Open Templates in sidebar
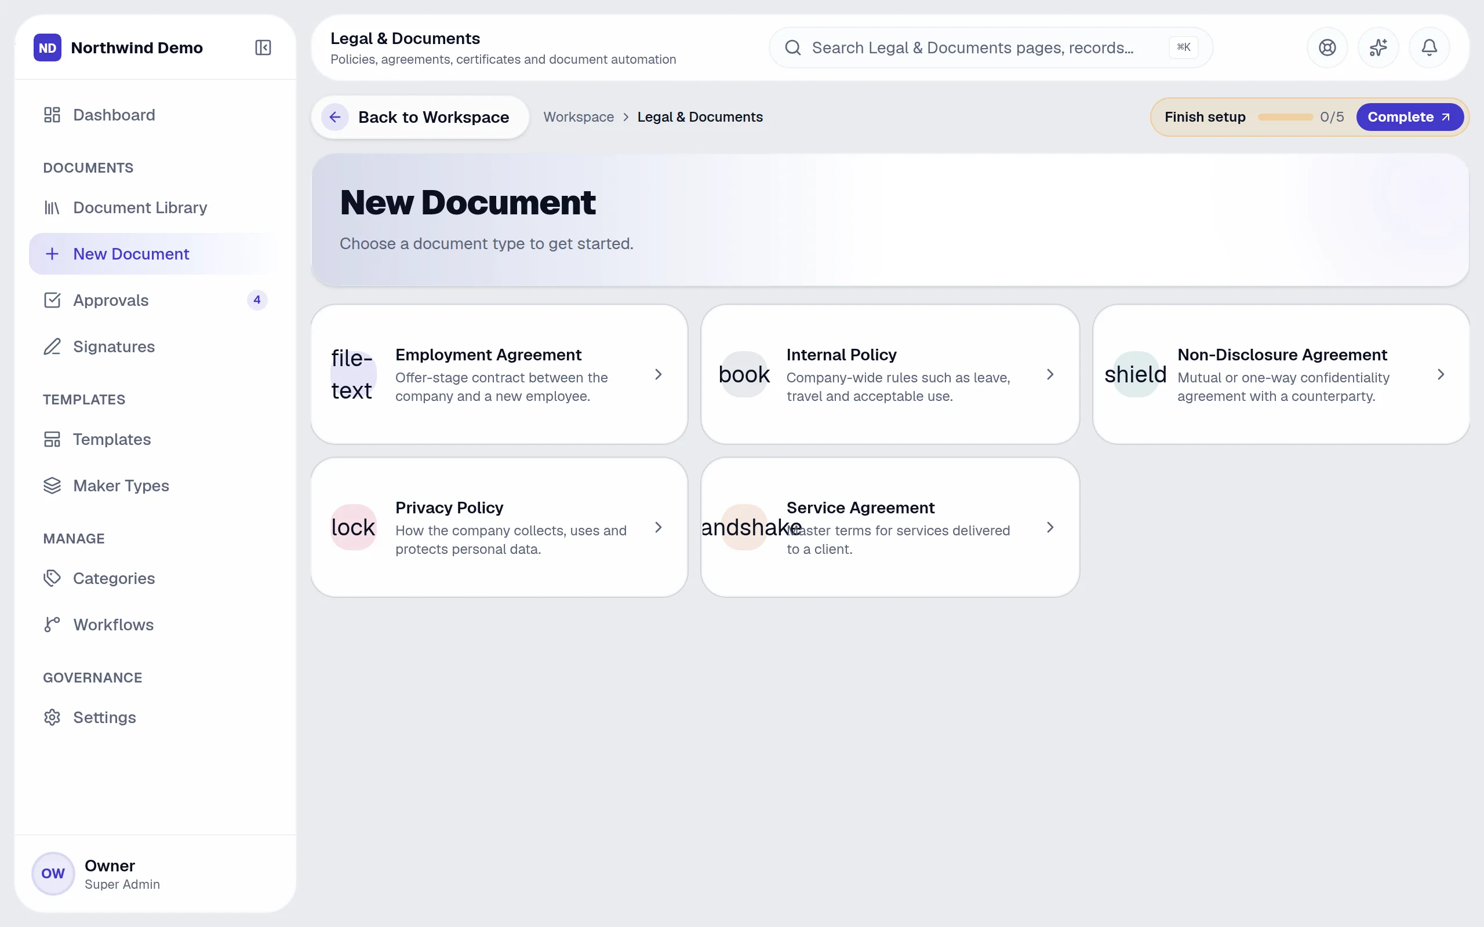 155,439
